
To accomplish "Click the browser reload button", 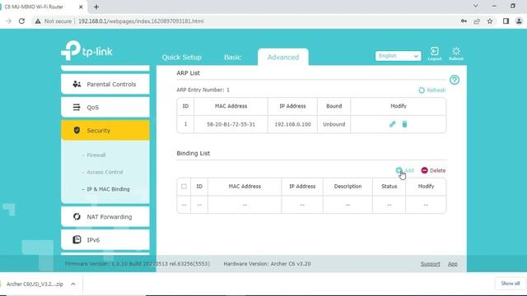I will tap(21, 21).
